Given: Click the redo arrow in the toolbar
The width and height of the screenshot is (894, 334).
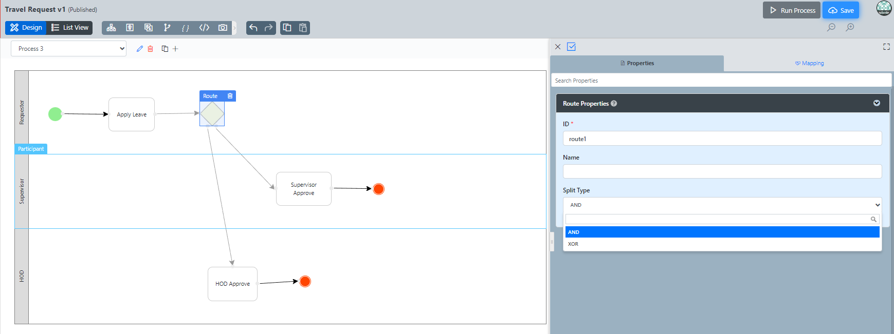Looking at the screenshot, I should click(268, 28).
